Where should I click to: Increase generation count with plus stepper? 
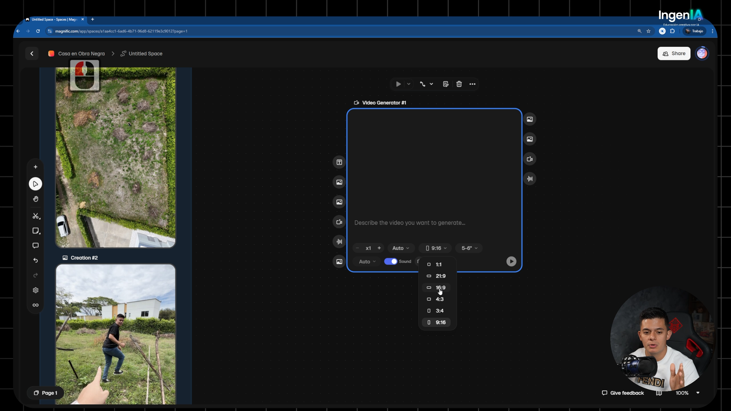379,248
